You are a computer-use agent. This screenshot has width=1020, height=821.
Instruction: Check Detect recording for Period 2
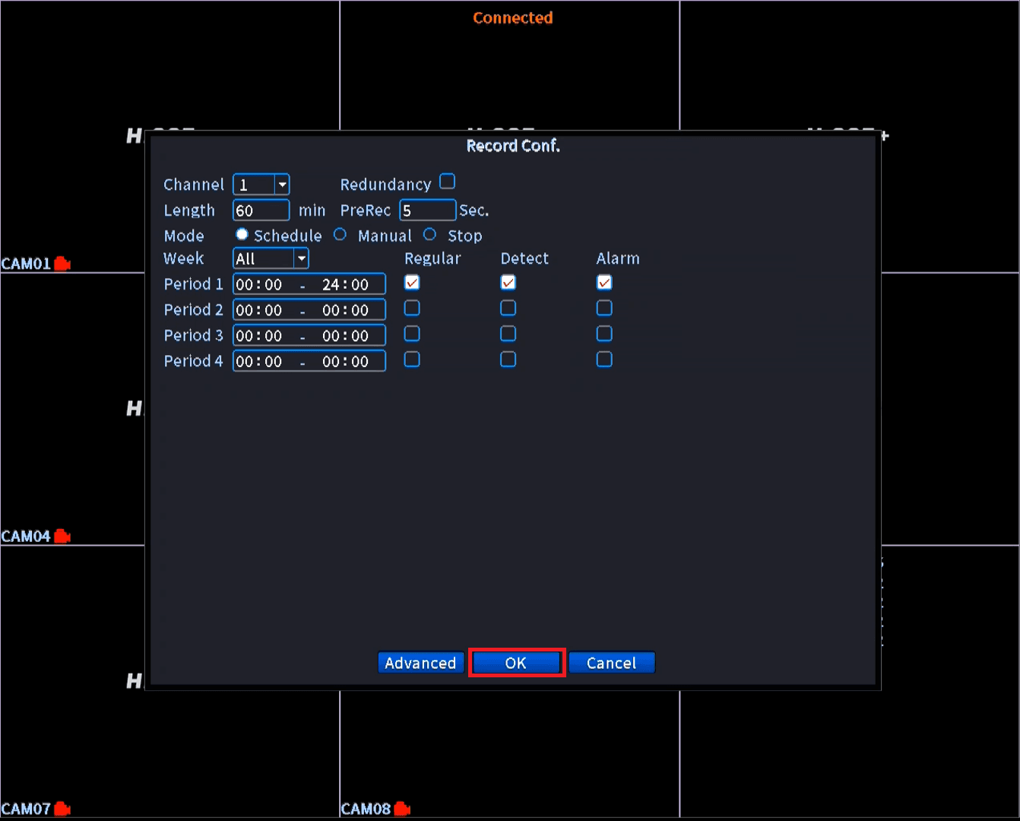[x=508, y=308]
